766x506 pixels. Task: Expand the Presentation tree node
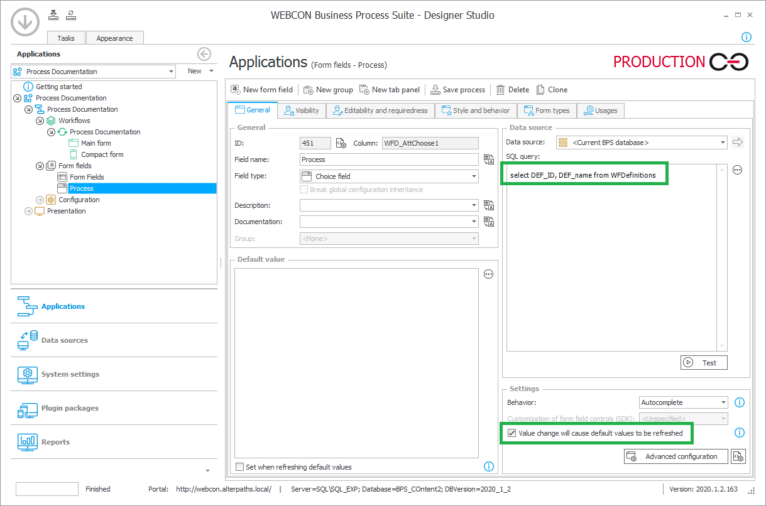pyautogui.click(x=28, y=211)
